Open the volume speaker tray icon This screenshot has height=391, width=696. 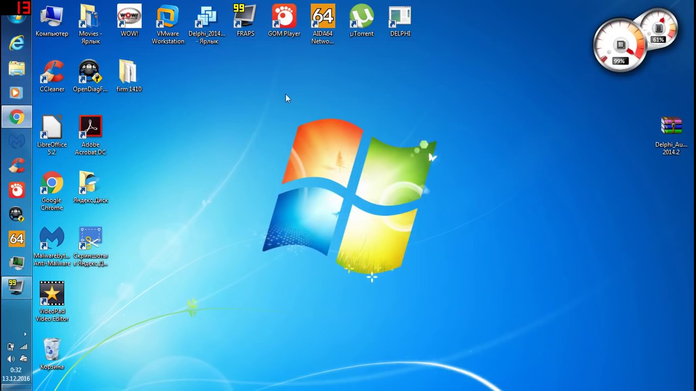point(11,358)
